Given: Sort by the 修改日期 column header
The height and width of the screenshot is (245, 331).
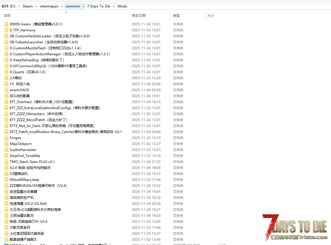Looking at the screenshot, I should pyautogui.click(x=139, y=16).
